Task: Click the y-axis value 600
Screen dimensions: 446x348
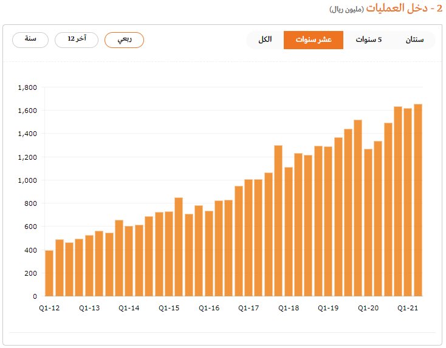Action: tap(30, 227)
